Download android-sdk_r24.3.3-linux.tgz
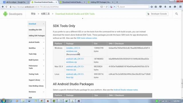183x103 pixels. (x=75, y=76)
